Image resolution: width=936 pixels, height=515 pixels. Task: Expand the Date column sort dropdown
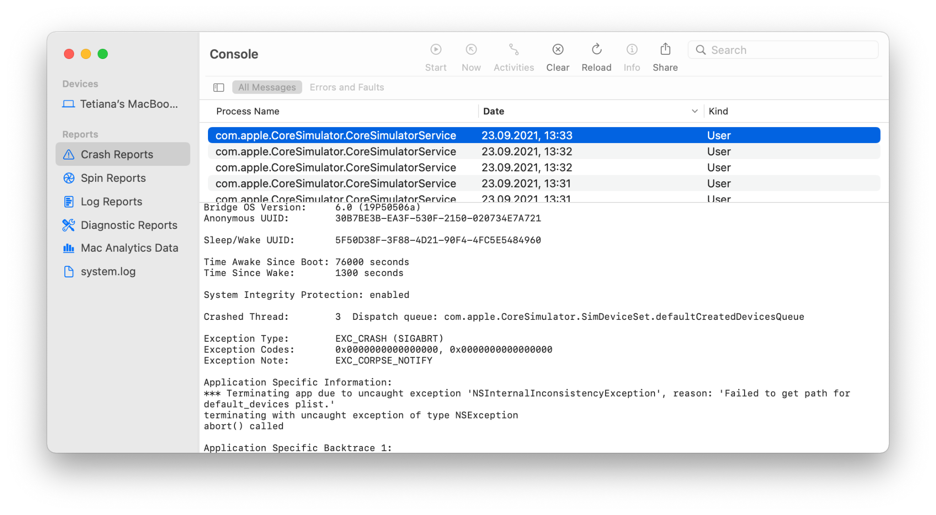[x=694, y=111]
